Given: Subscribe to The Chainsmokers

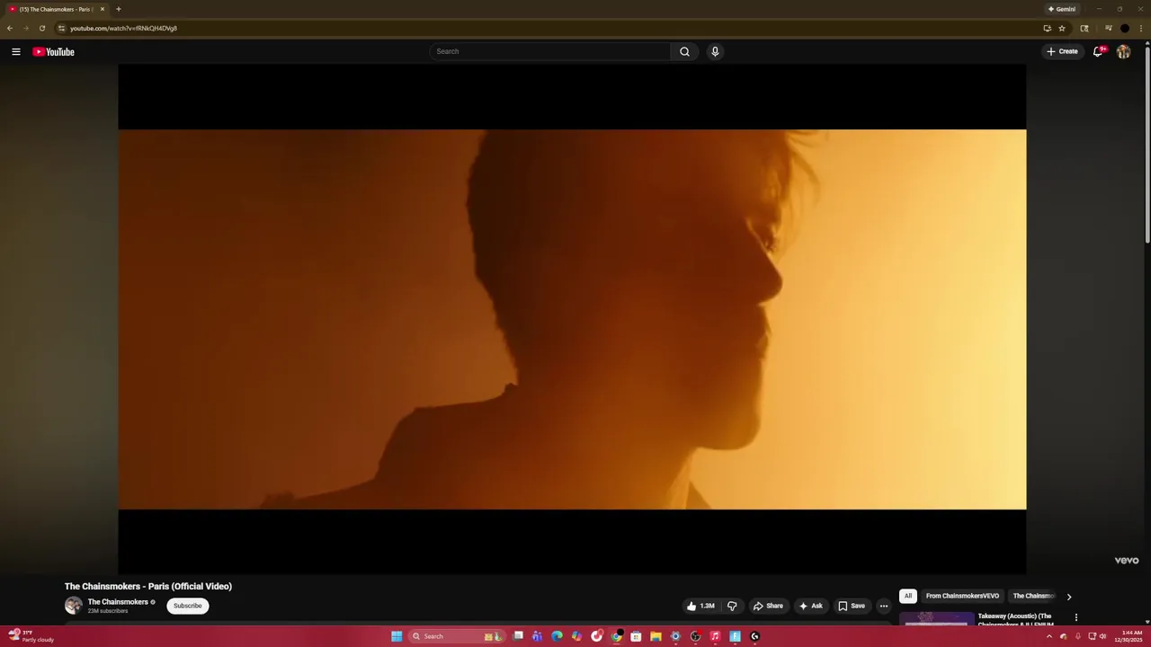Looking at the screenshot, I should [x=188, y=606].
